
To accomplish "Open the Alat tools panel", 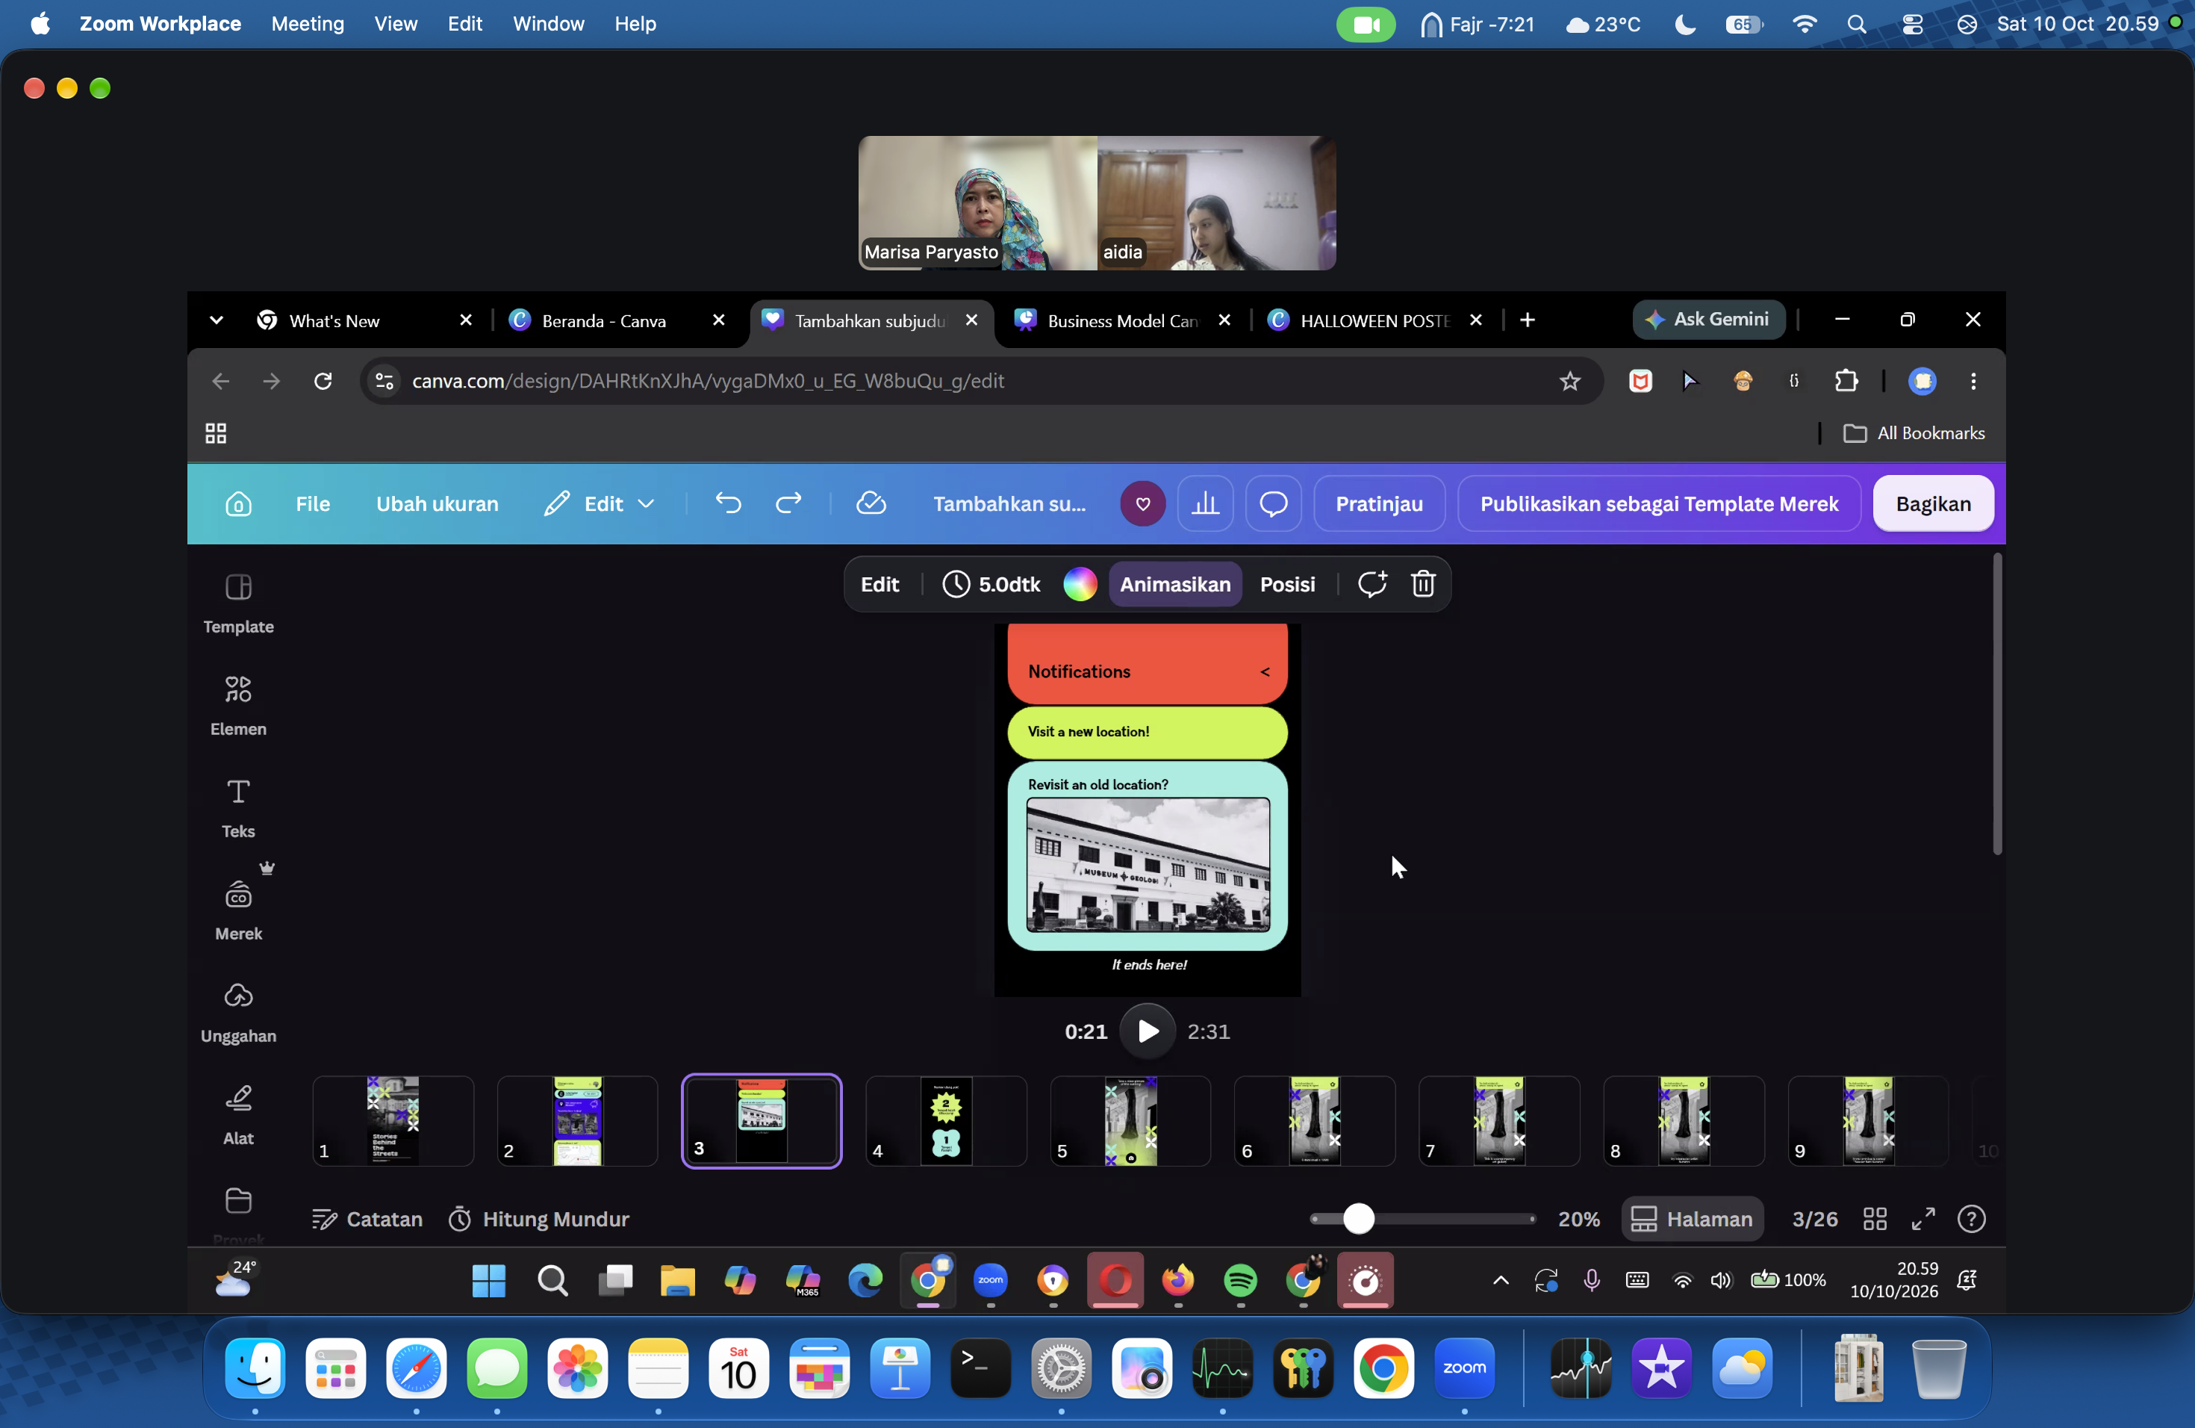I will pos(238,1117).
